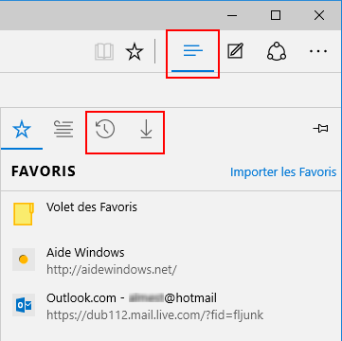Click the yellow folder icon
Image resolution: width=342 pixels, height=341 pixels.
click(24, 214)
